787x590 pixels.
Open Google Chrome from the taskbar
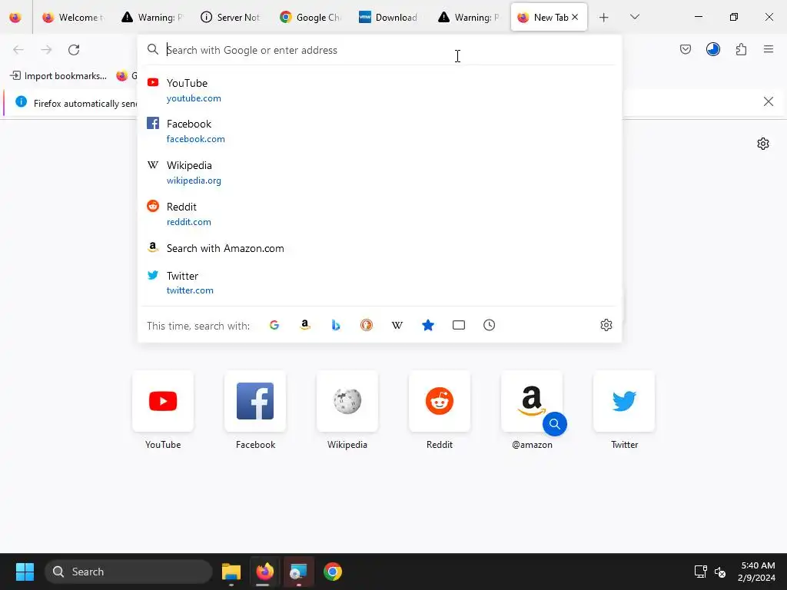point(333,572)
